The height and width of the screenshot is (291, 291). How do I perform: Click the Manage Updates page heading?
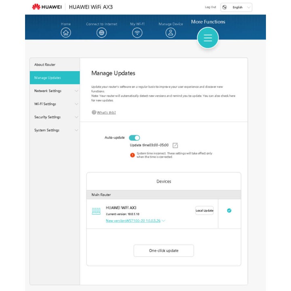click(113, 73)
